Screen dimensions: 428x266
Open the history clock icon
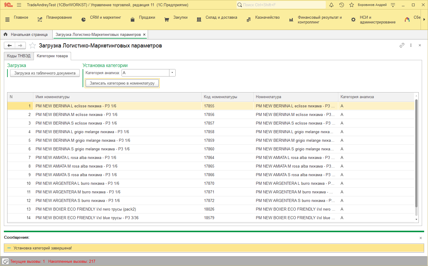click(342, 5)
